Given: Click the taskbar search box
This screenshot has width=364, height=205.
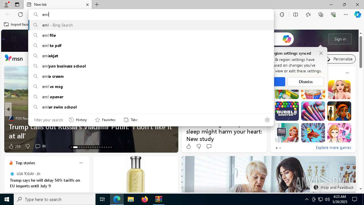Looking at the screenshot, I should point(55,199).
